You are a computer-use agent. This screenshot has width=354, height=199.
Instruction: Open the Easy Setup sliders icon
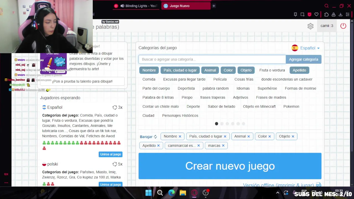click(348, 14)
